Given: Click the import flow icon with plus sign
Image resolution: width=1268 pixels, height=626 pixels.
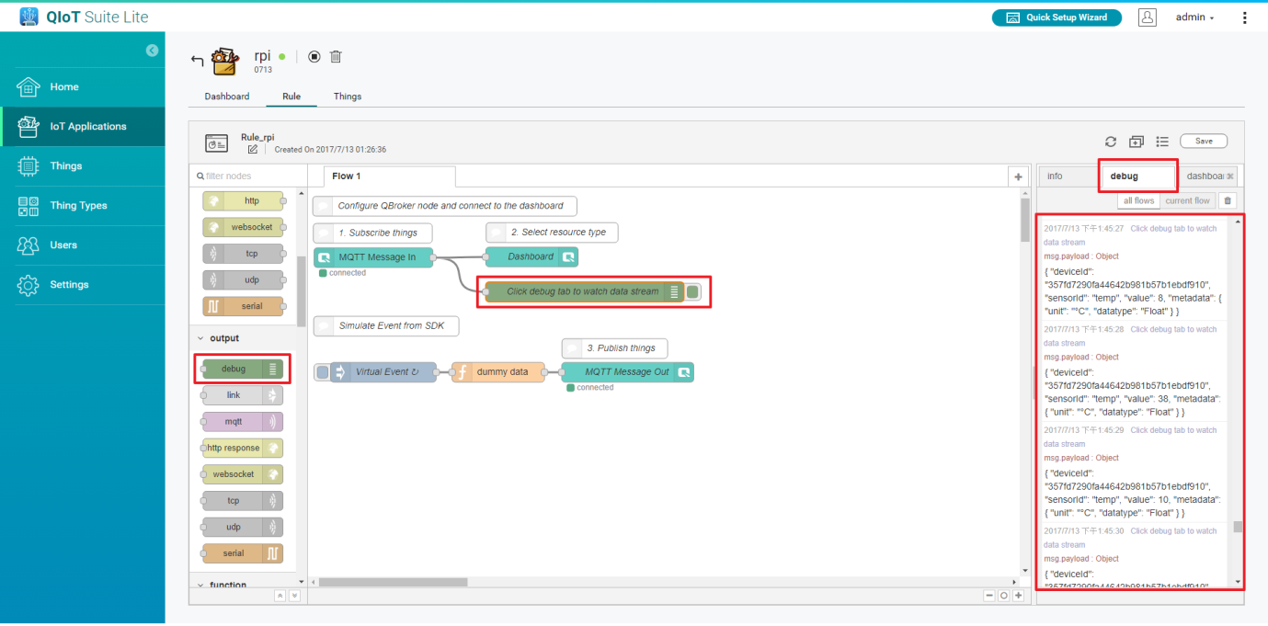Looking at the screenshot, I should coord(1137,142).
